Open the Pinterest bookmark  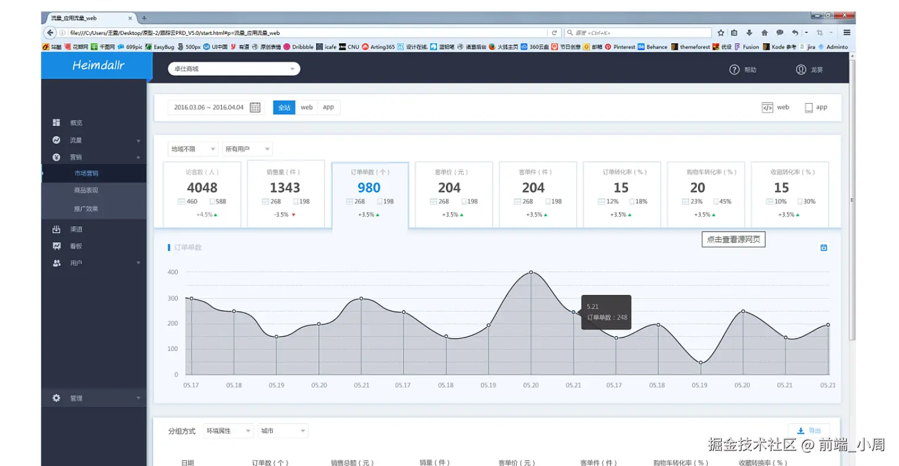coord(620,47)
